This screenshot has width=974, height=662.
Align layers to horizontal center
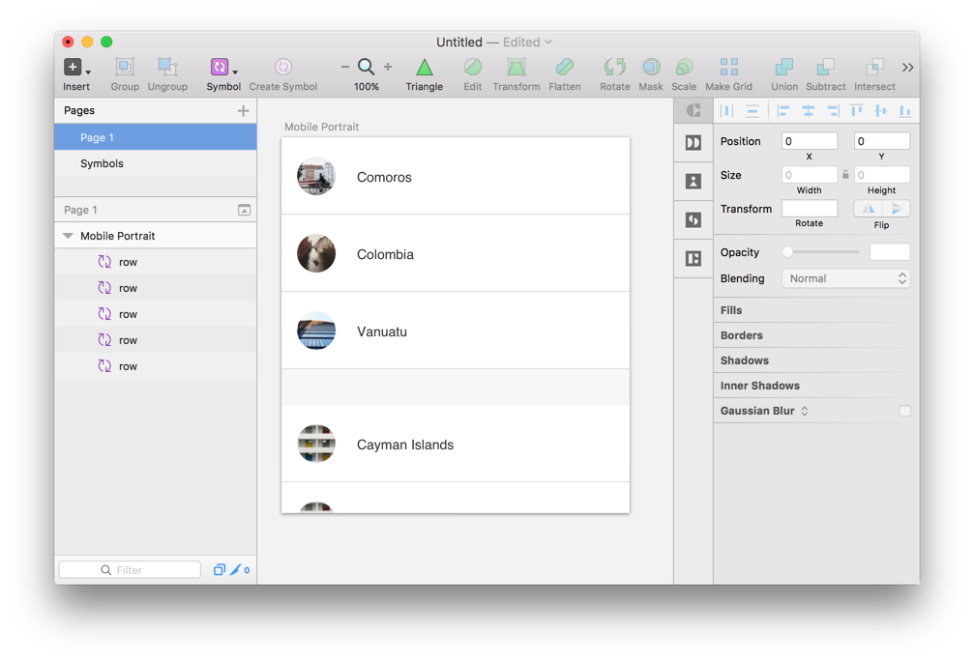point(809,110)
